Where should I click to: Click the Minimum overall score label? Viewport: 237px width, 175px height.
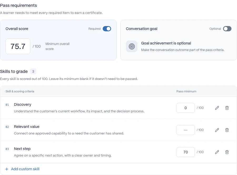(x=57, y=46)
